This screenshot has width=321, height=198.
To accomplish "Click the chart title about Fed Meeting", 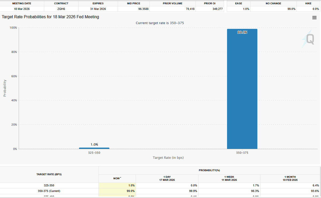I will coord(50,17).
